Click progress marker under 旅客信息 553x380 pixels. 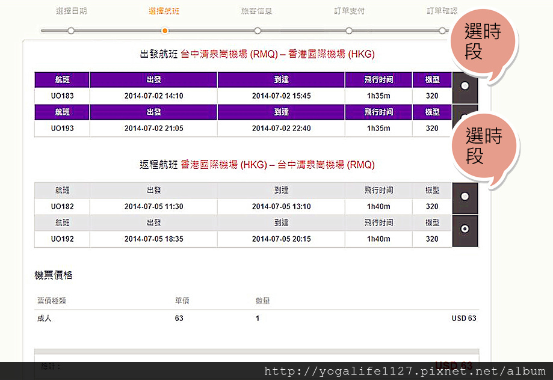click(258, 31)
